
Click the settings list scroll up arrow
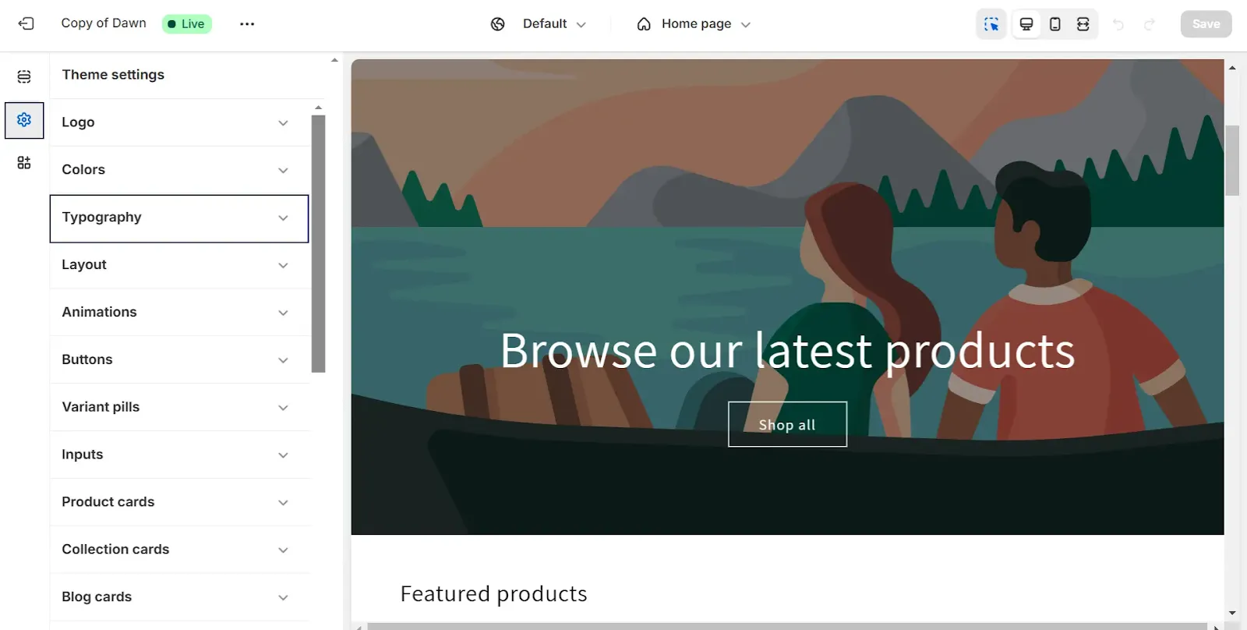coord(318,108)
